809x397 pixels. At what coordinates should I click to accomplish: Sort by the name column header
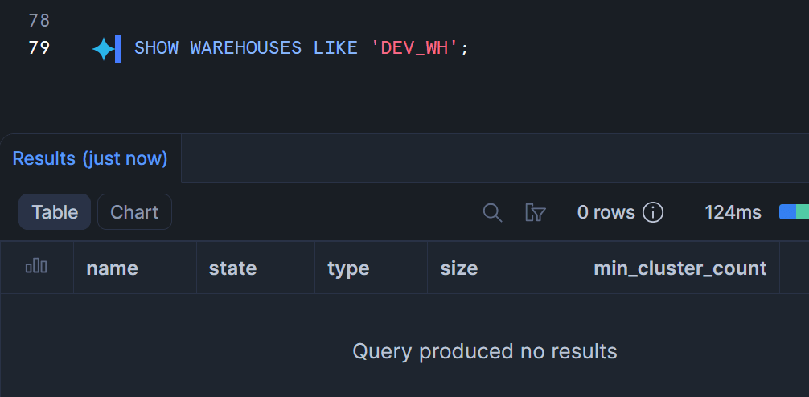112,268
